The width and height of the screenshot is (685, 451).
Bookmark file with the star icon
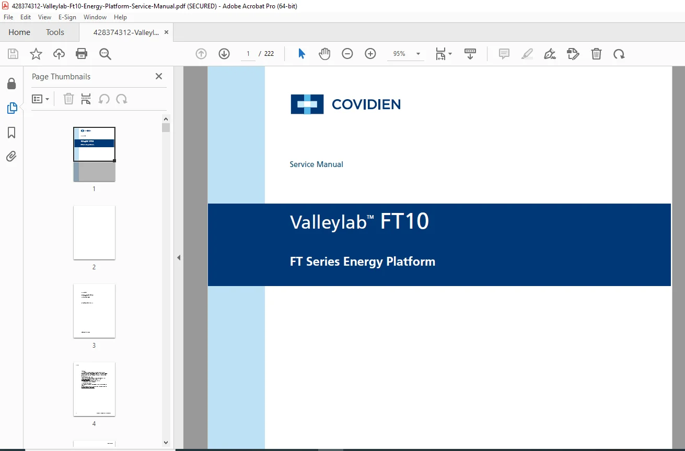[x=36, y=54]
